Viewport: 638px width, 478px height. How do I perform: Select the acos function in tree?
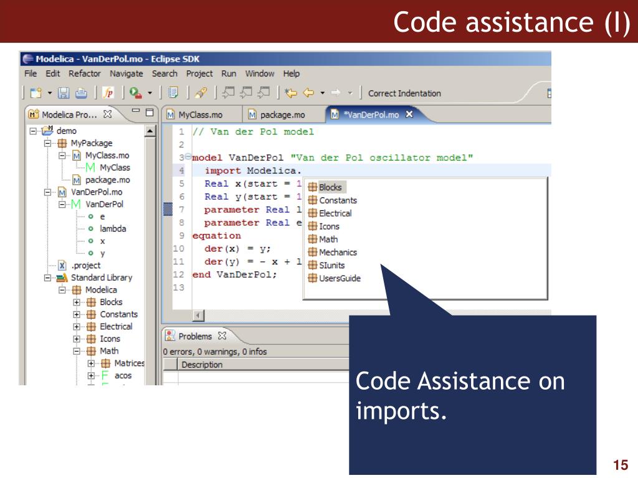(x=117, y=375)
